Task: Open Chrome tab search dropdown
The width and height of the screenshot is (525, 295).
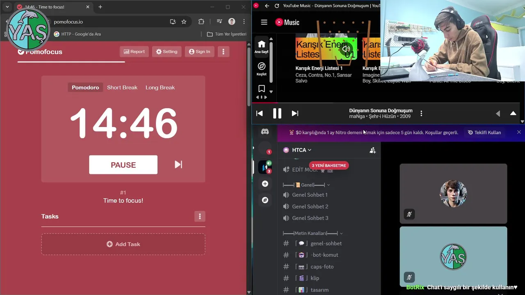Action: pos(7,7)
